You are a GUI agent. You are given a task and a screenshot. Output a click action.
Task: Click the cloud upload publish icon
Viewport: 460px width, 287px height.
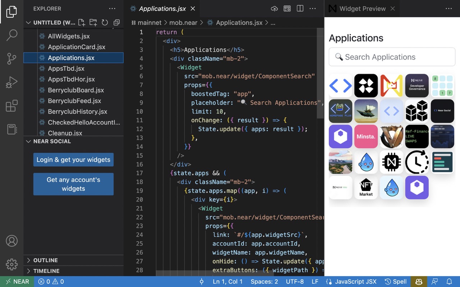click(274, 9)
